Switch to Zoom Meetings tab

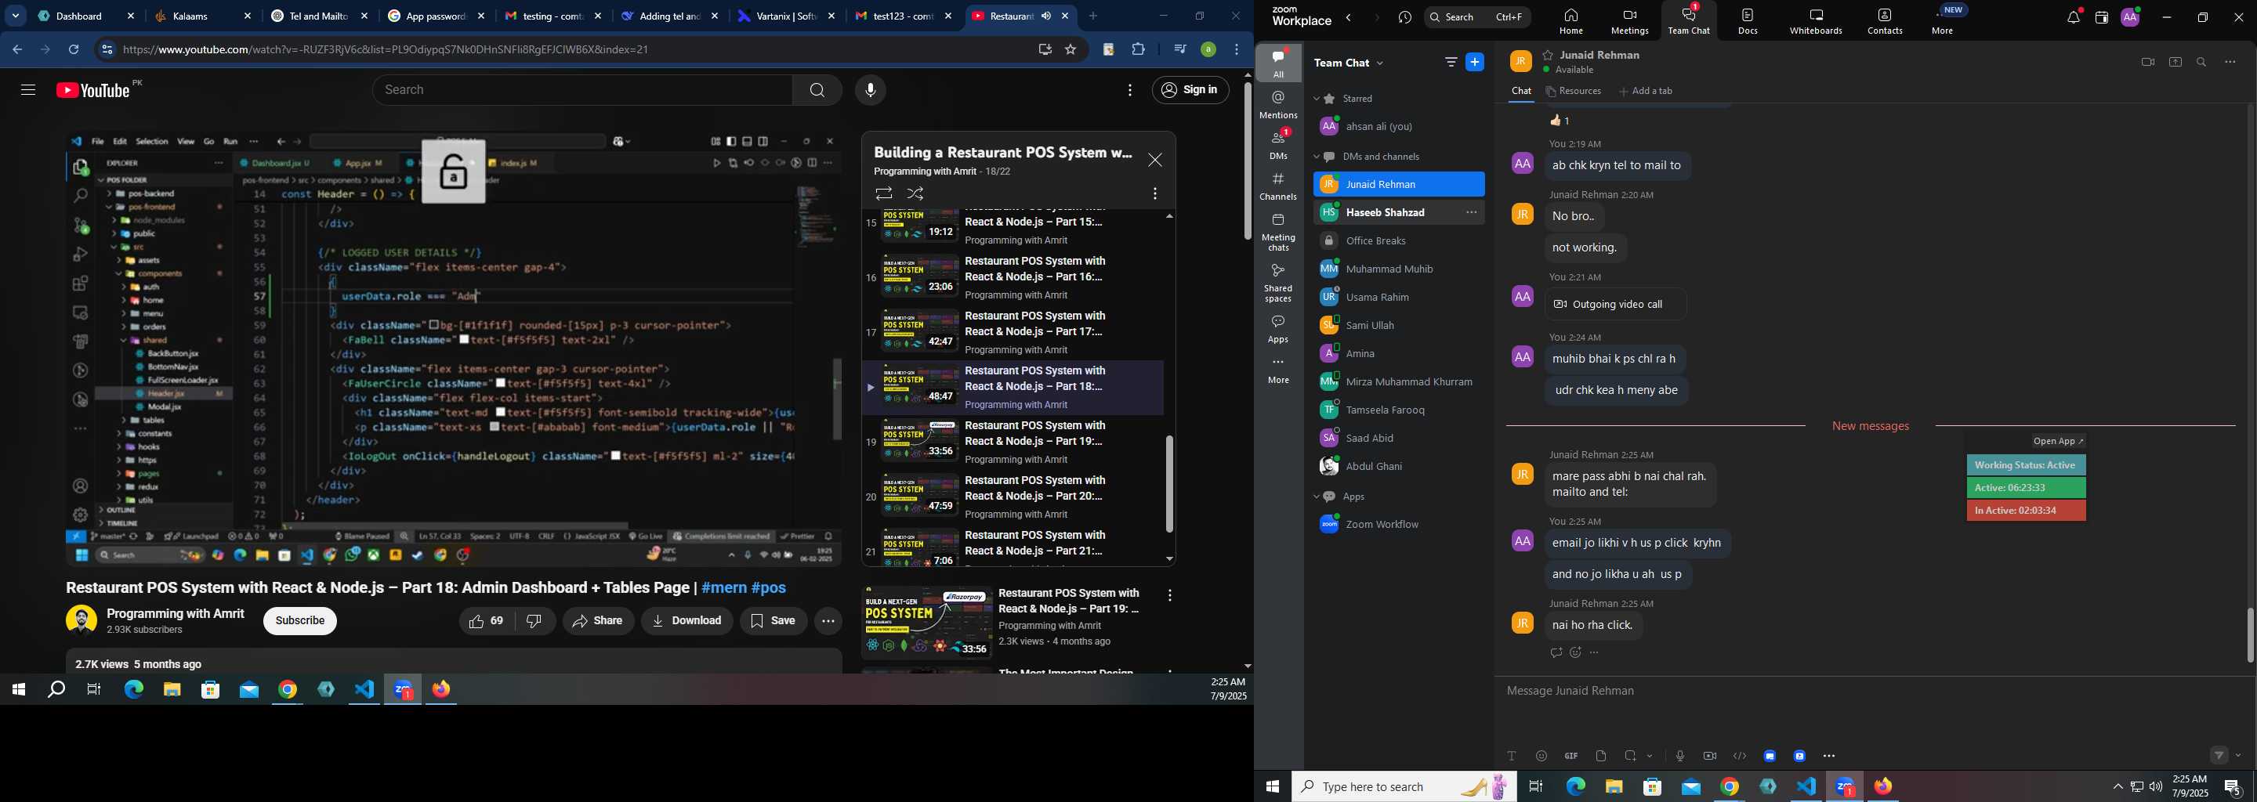pyautogui.click(x=1628, y=21)
